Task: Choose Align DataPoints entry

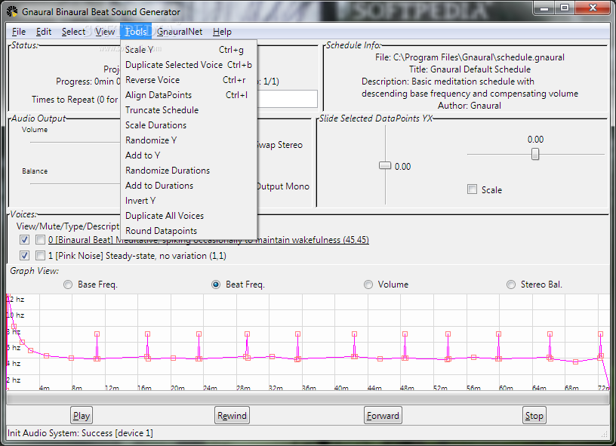Action: (189, 95)
